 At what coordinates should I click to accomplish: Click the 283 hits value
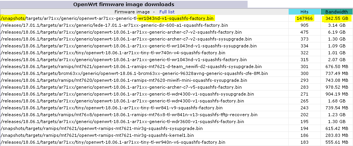click(304, 87)
